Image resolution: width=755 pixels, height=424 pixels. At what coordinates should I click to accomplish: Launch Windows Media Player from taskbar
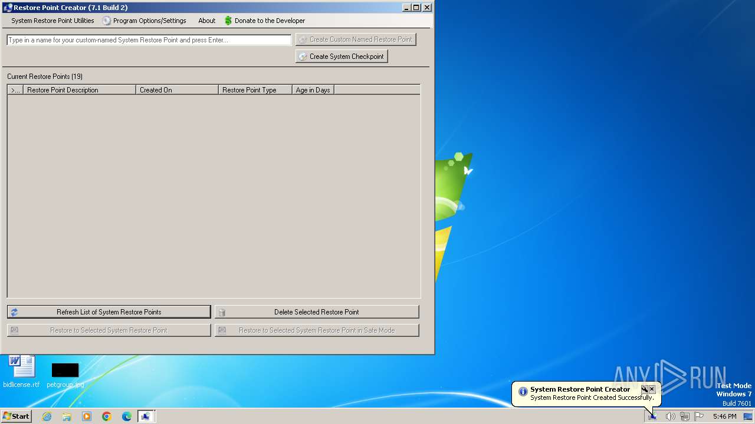click(x=87, y=416)
